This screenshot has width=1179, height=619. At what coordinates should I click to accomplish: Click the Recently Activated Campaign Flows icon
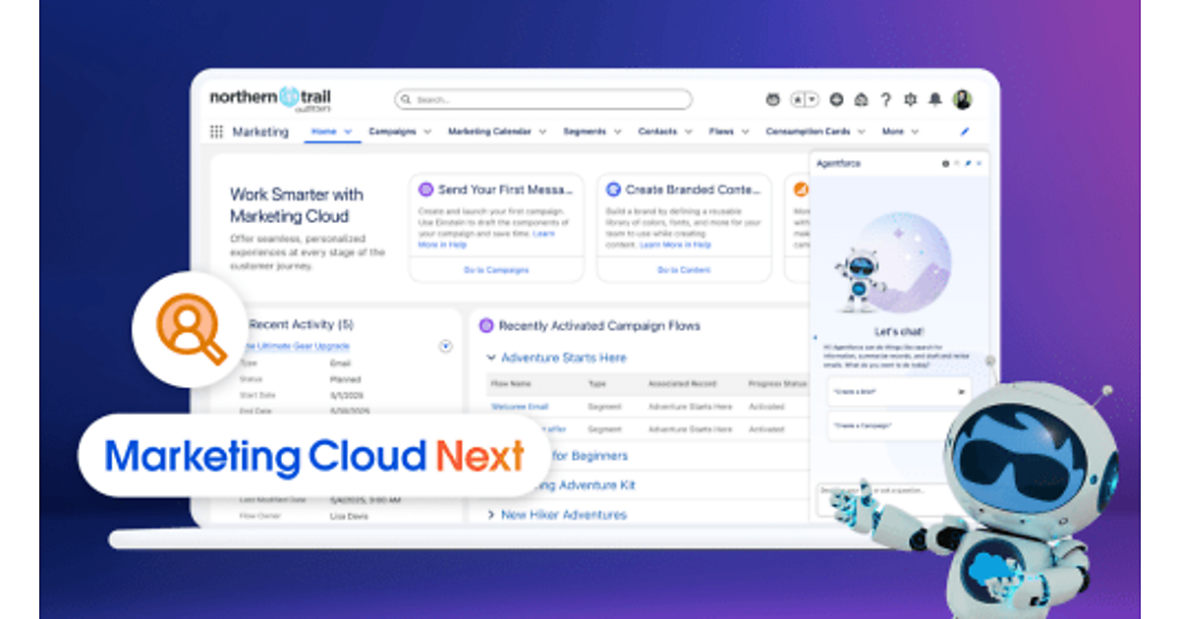coord(485,325)
